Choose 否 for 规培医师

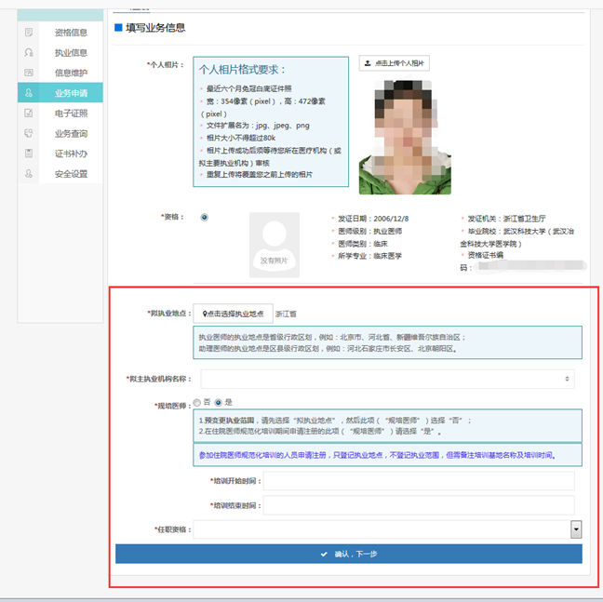pyautogui.click(x=196, y=403)
